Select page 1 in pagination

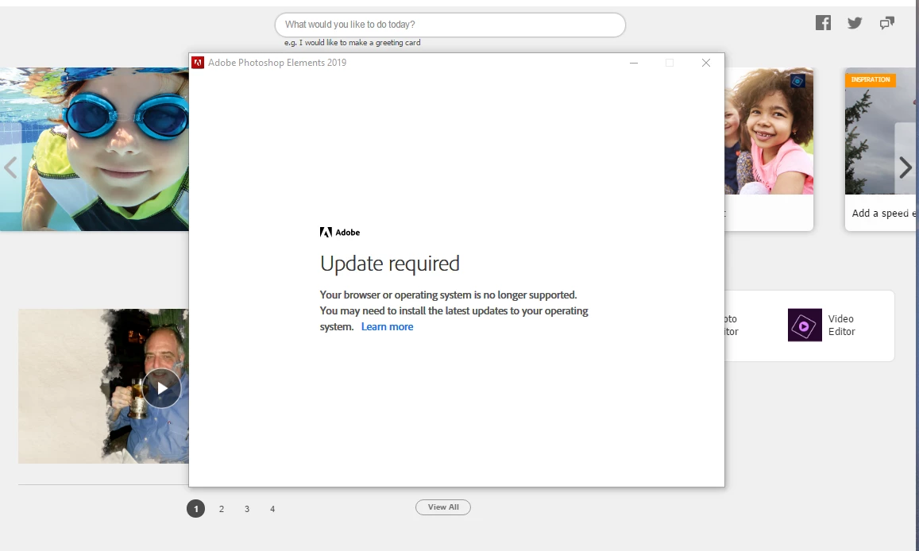[195, 509]
